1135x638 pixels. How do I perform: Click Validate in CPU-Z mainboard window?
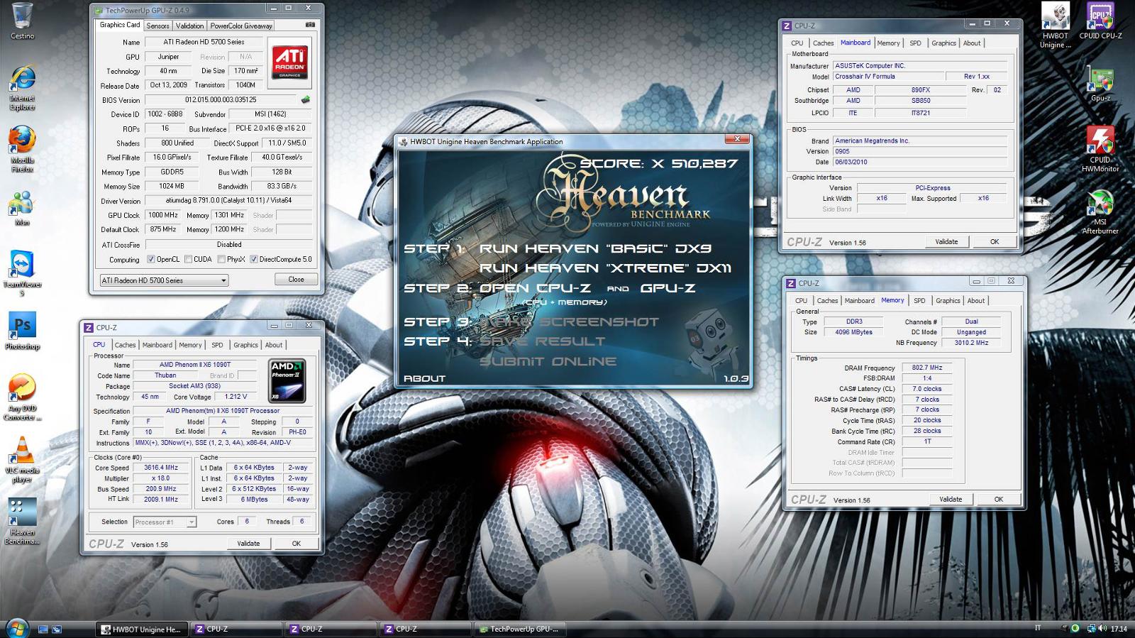[946, 242]
